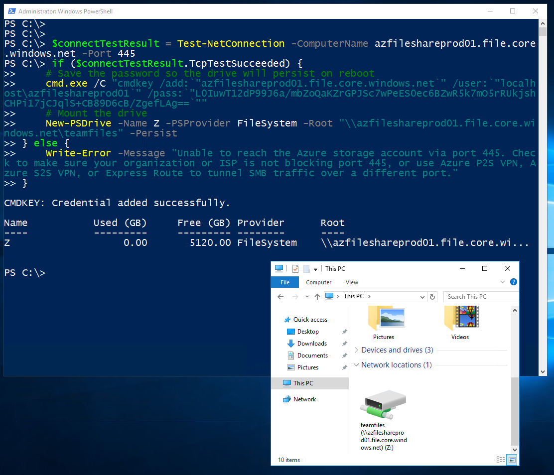Refresh the This PC address bar
The width and height of the screenshot is (554, 475).
(432, 297)
